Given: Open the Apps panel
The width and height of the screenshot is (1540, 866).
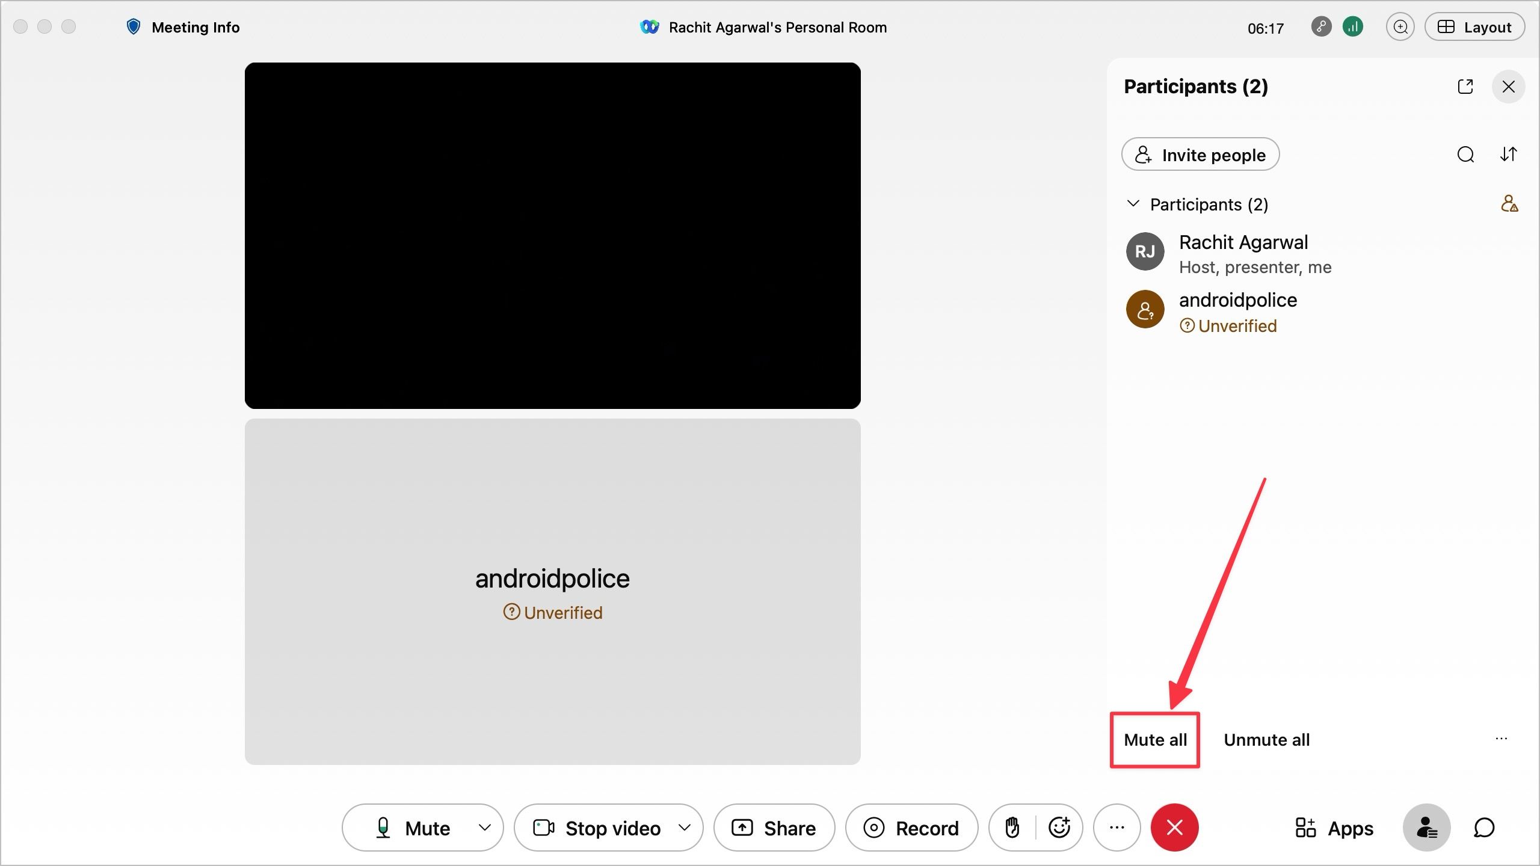Looking at the screenshot, I should coord(1334,828).
